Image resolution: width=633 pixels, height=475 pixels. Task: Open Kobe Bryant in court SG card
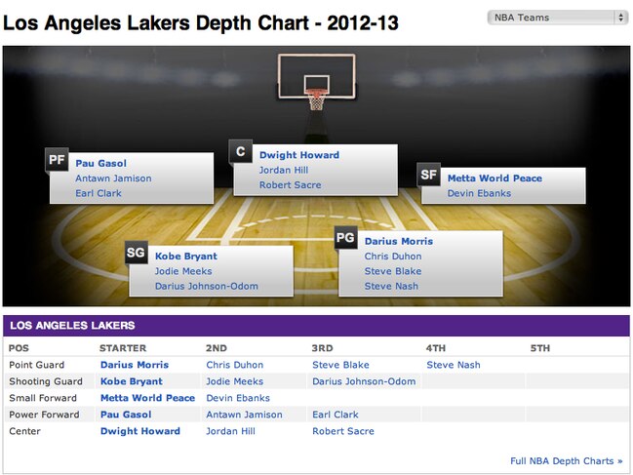(186, 257)
